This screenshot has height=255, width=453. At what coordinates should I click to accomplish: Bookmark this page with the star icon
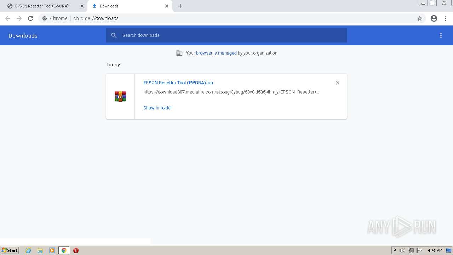pos(420,18)
